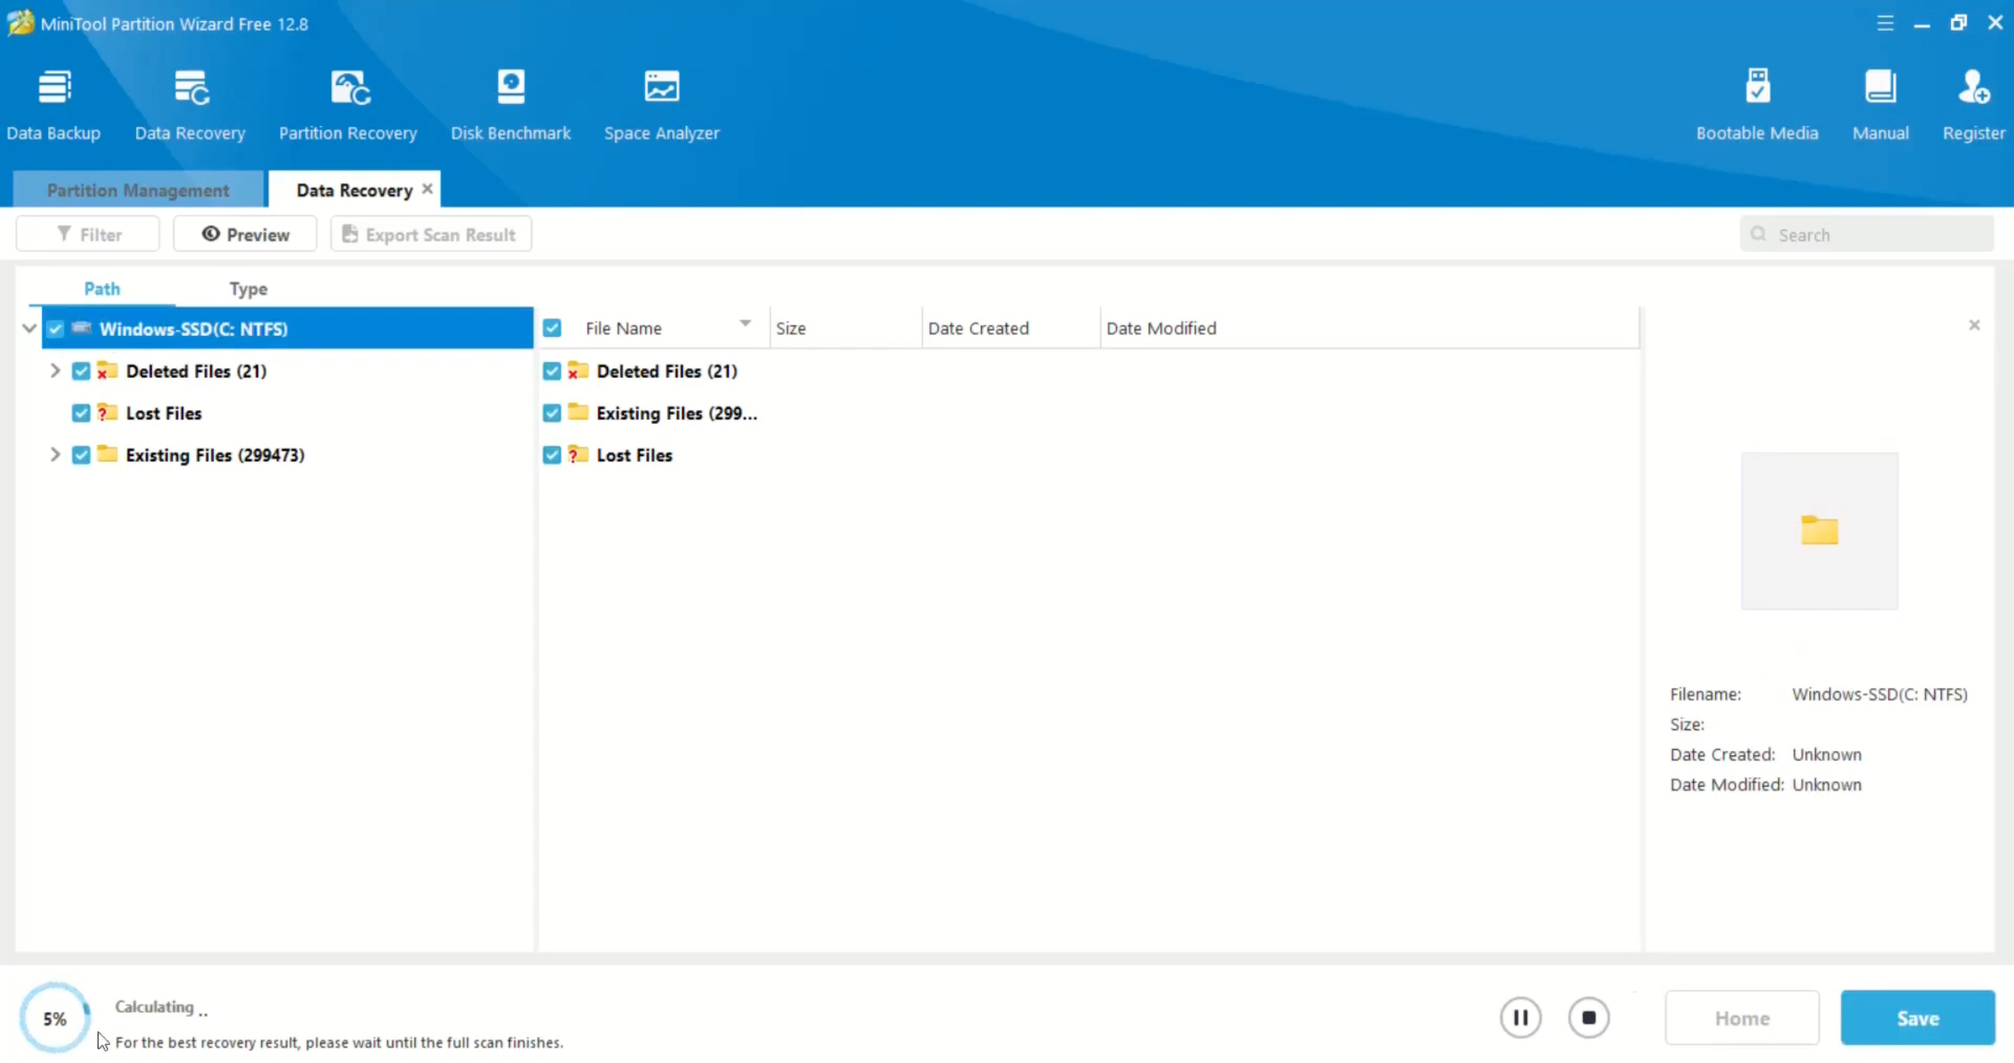Pause the ongoing scan

coord(1520,1018)
